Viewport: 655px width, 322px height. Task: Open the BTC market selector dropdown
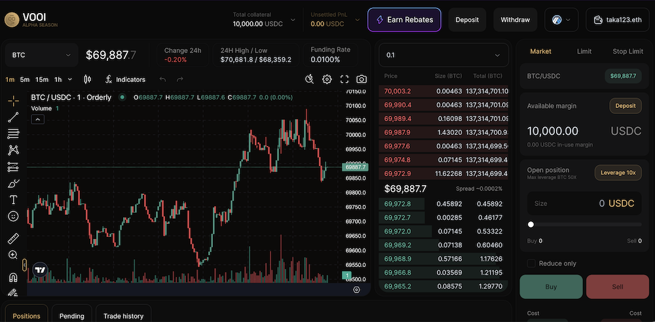[x=41, y=55]
